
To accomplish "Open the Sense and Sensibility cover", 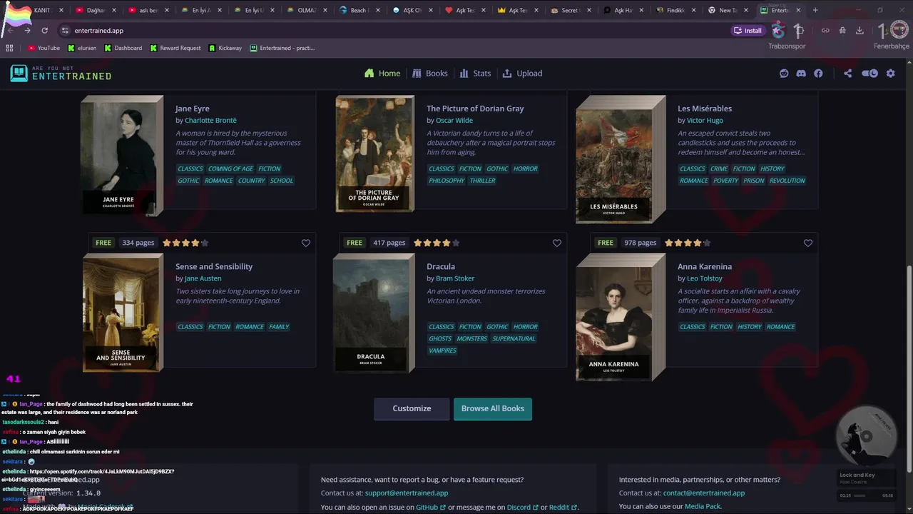I will tap(122, 313).
